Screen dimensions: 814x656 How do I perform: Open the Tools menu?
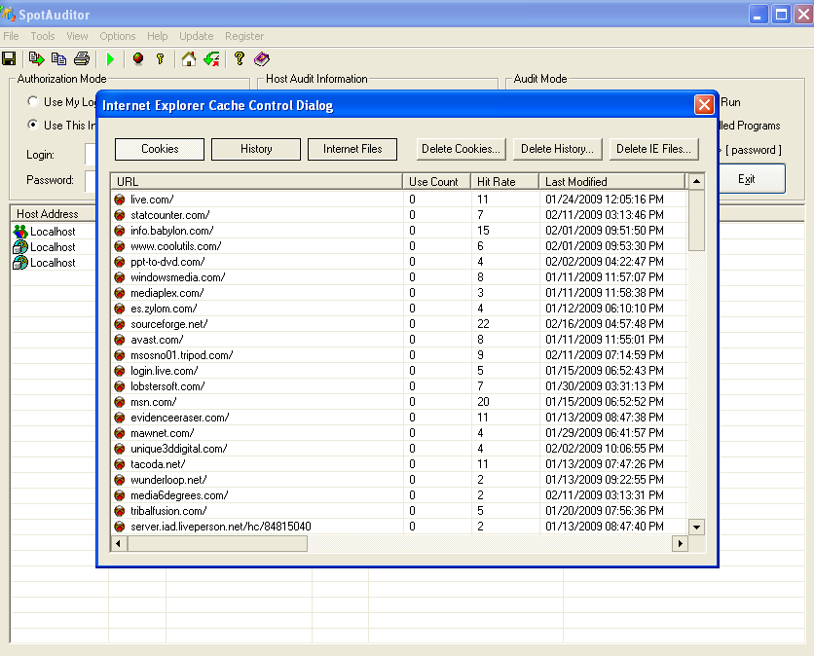click(x=43, y=36)
